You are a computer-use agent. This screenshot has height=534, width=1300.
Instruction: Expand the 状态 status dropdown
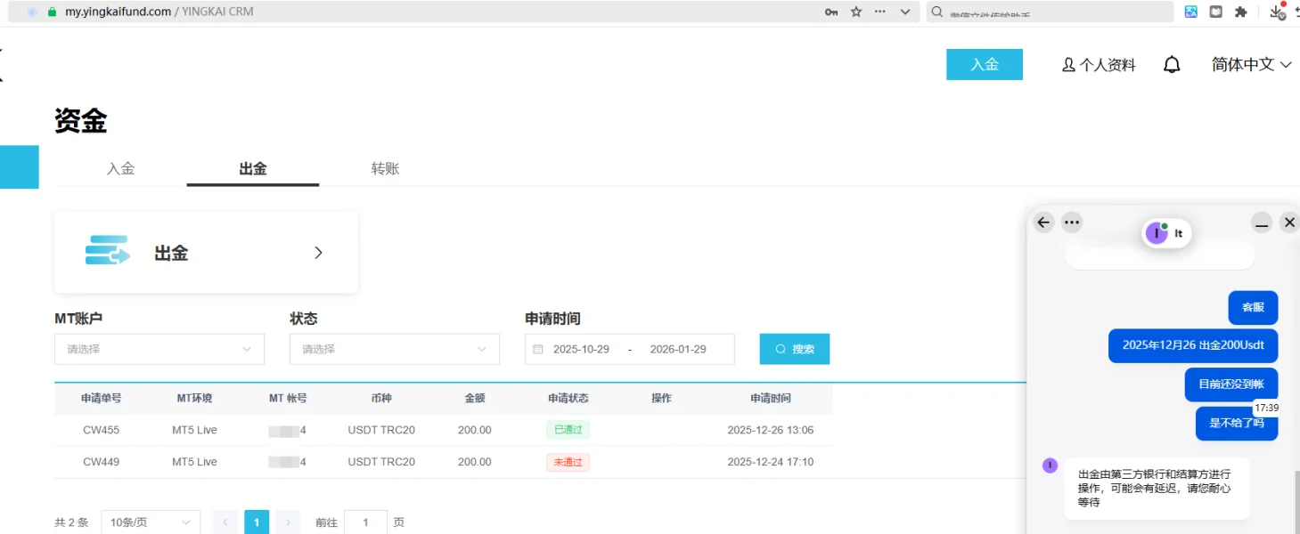tap(395, 349)
